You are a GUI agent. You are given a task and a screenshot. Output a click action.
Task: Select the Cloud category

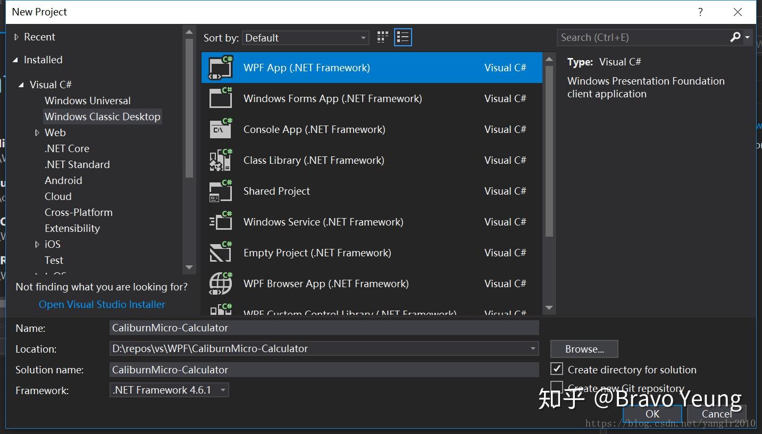pos(58,196)
